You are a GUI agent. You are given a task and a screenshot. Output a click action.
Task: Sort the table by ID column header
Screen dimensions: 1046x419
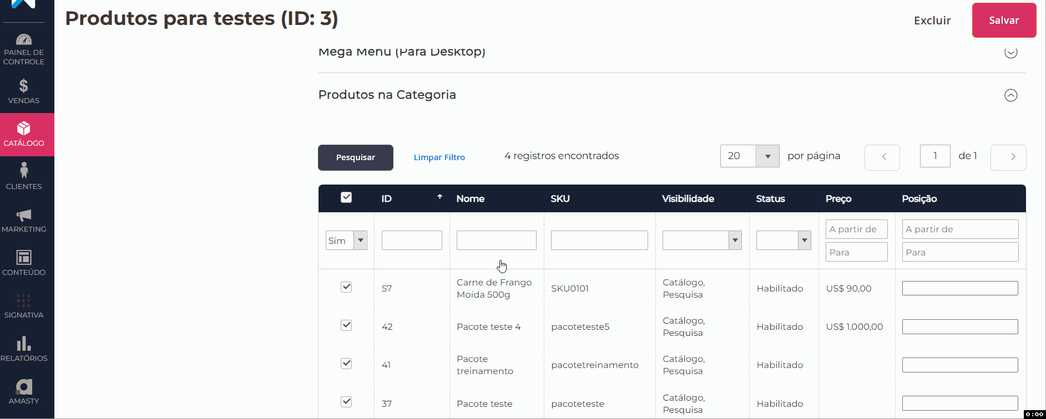click(x=387, y=199)
